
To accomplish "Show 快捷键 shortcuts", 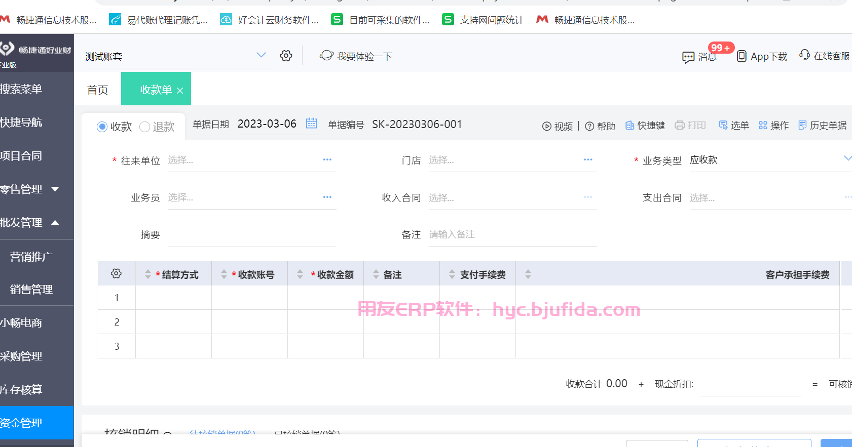I will point(645,125).
